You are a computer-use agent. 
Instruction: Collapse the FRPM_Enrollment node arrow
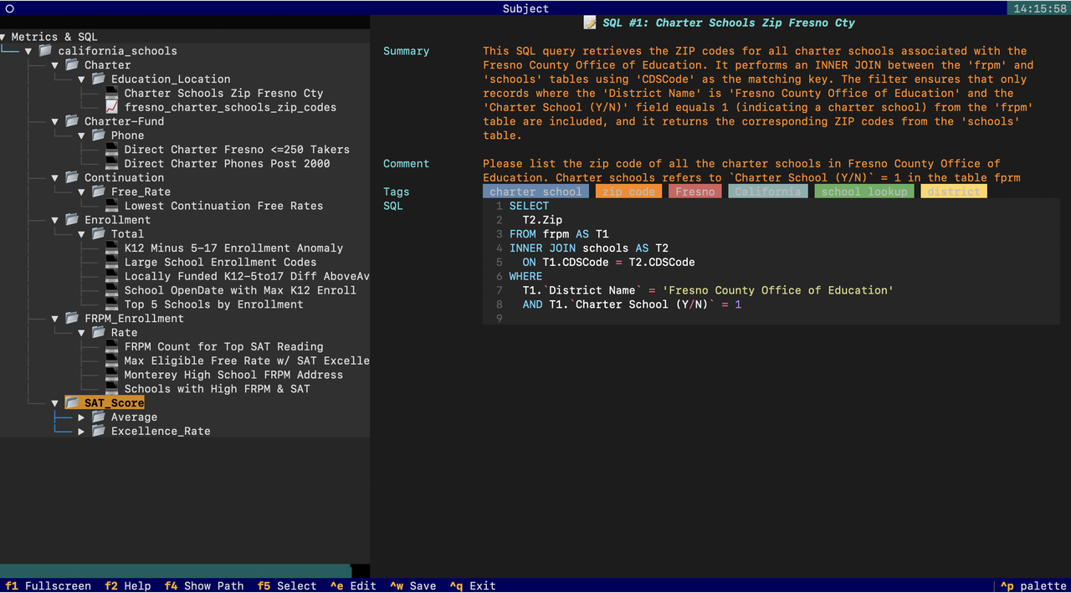pyautogui.click(x=55, y=319)
